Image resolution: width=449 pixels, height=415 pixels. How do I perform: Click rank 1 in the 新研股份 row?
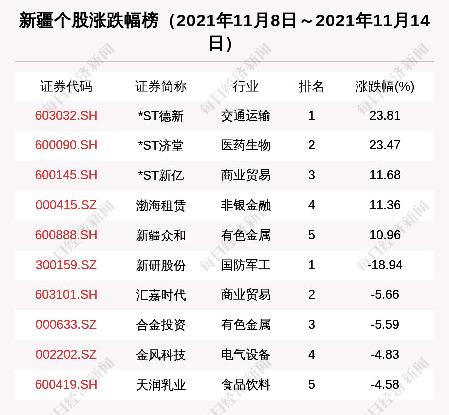311,265
